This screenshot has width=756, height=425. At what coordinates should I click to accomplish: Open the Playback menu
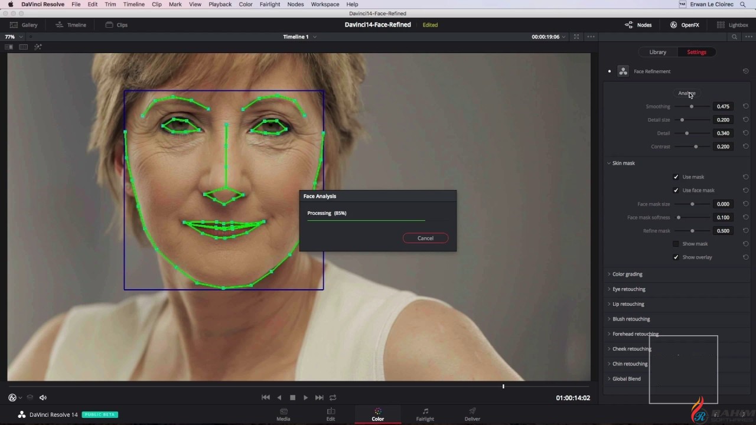[220, 4]
